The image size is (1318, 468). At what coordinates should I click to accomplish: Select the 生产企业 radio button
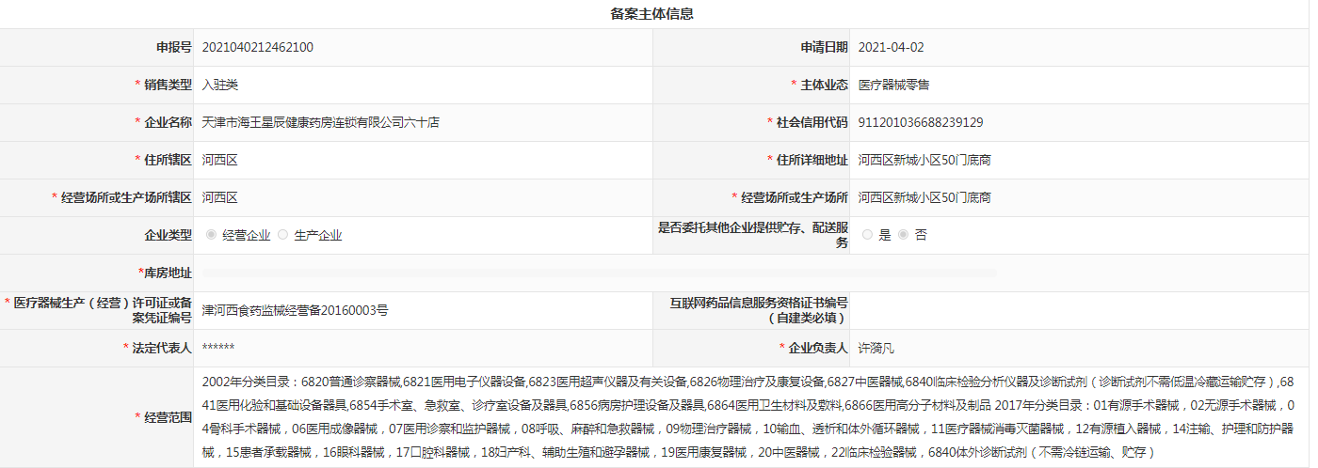pos(282,235)
